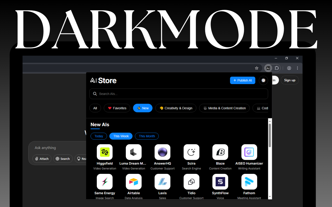The image size is (332, 207).
Task: Bookmark the page with star icon
Action: (257, 68)
